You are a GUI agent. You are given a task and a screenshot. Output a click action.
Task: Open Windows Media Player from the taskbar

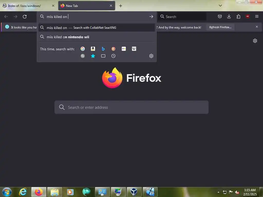tap(70, 192)
